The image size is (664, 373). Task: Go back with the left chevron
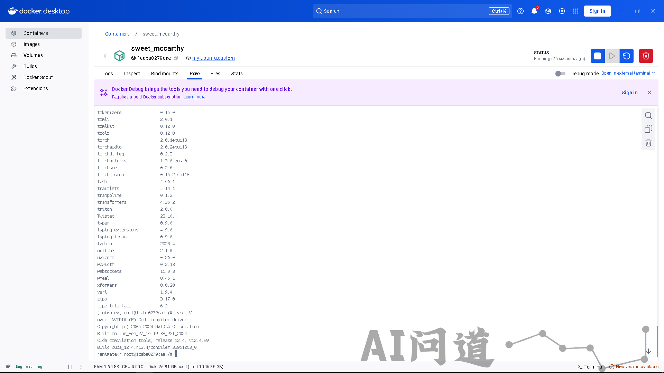[x=105, y=56]
